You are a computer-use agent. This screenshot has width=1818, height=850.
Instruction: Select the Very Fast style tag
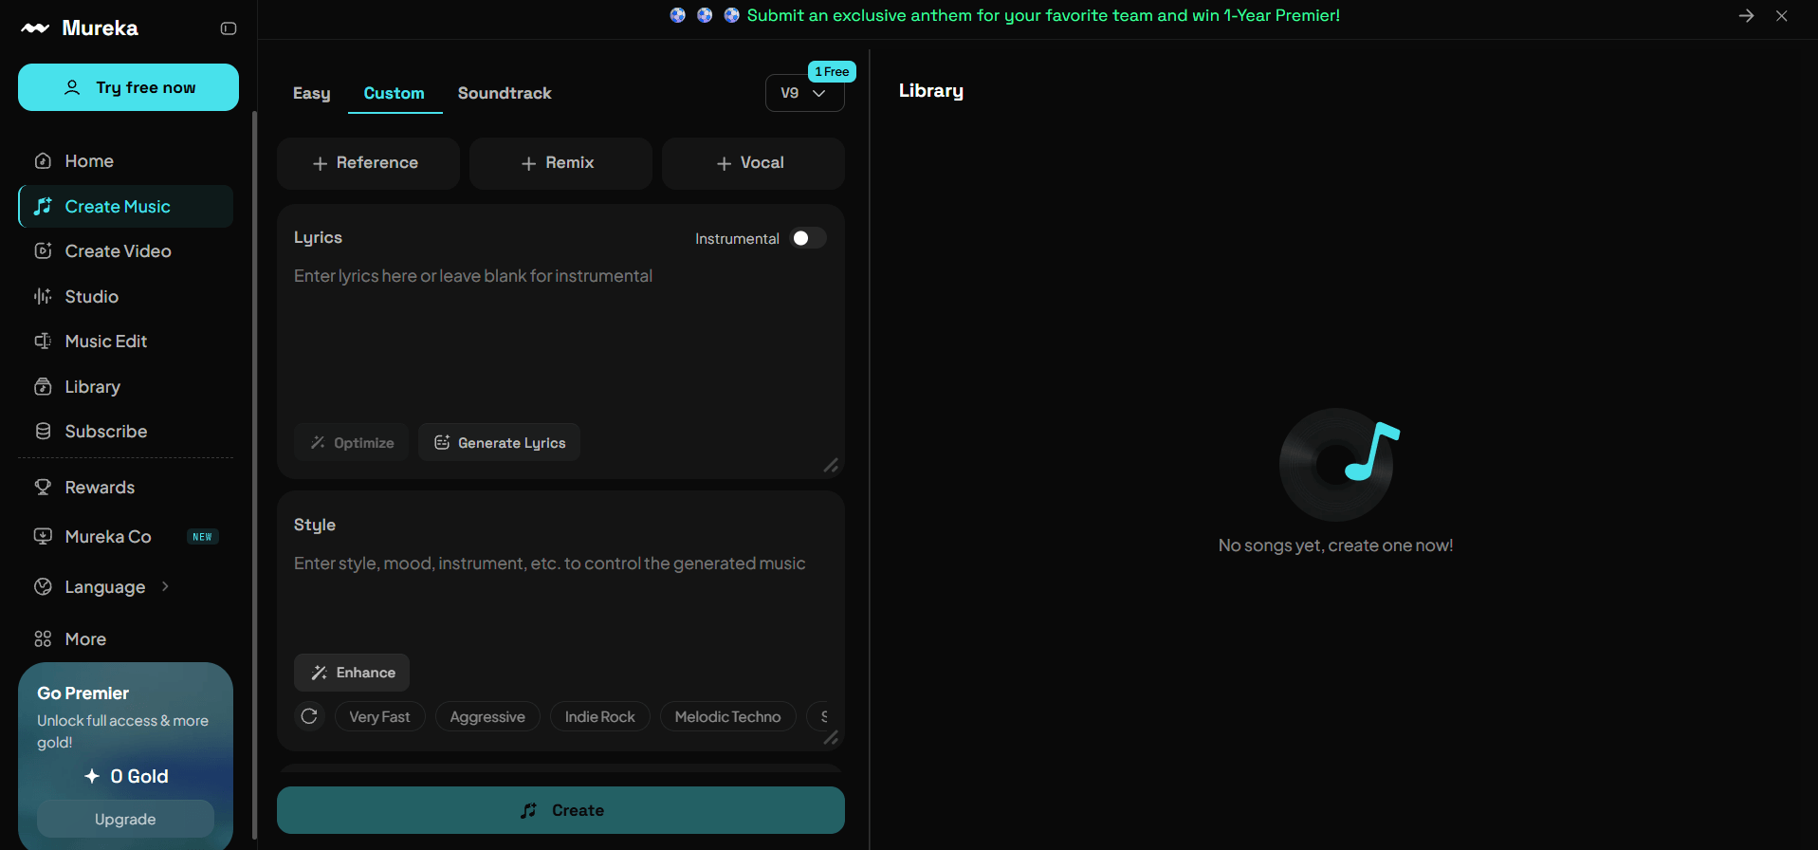tap(379, 716)
